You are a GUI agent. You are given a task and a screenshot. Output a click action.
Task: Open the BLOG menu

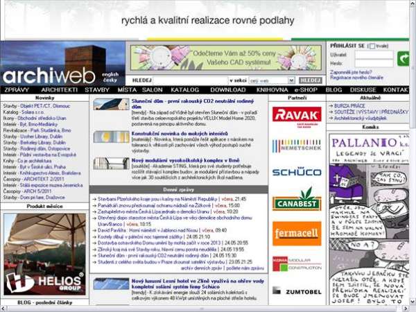click(333, 90)
